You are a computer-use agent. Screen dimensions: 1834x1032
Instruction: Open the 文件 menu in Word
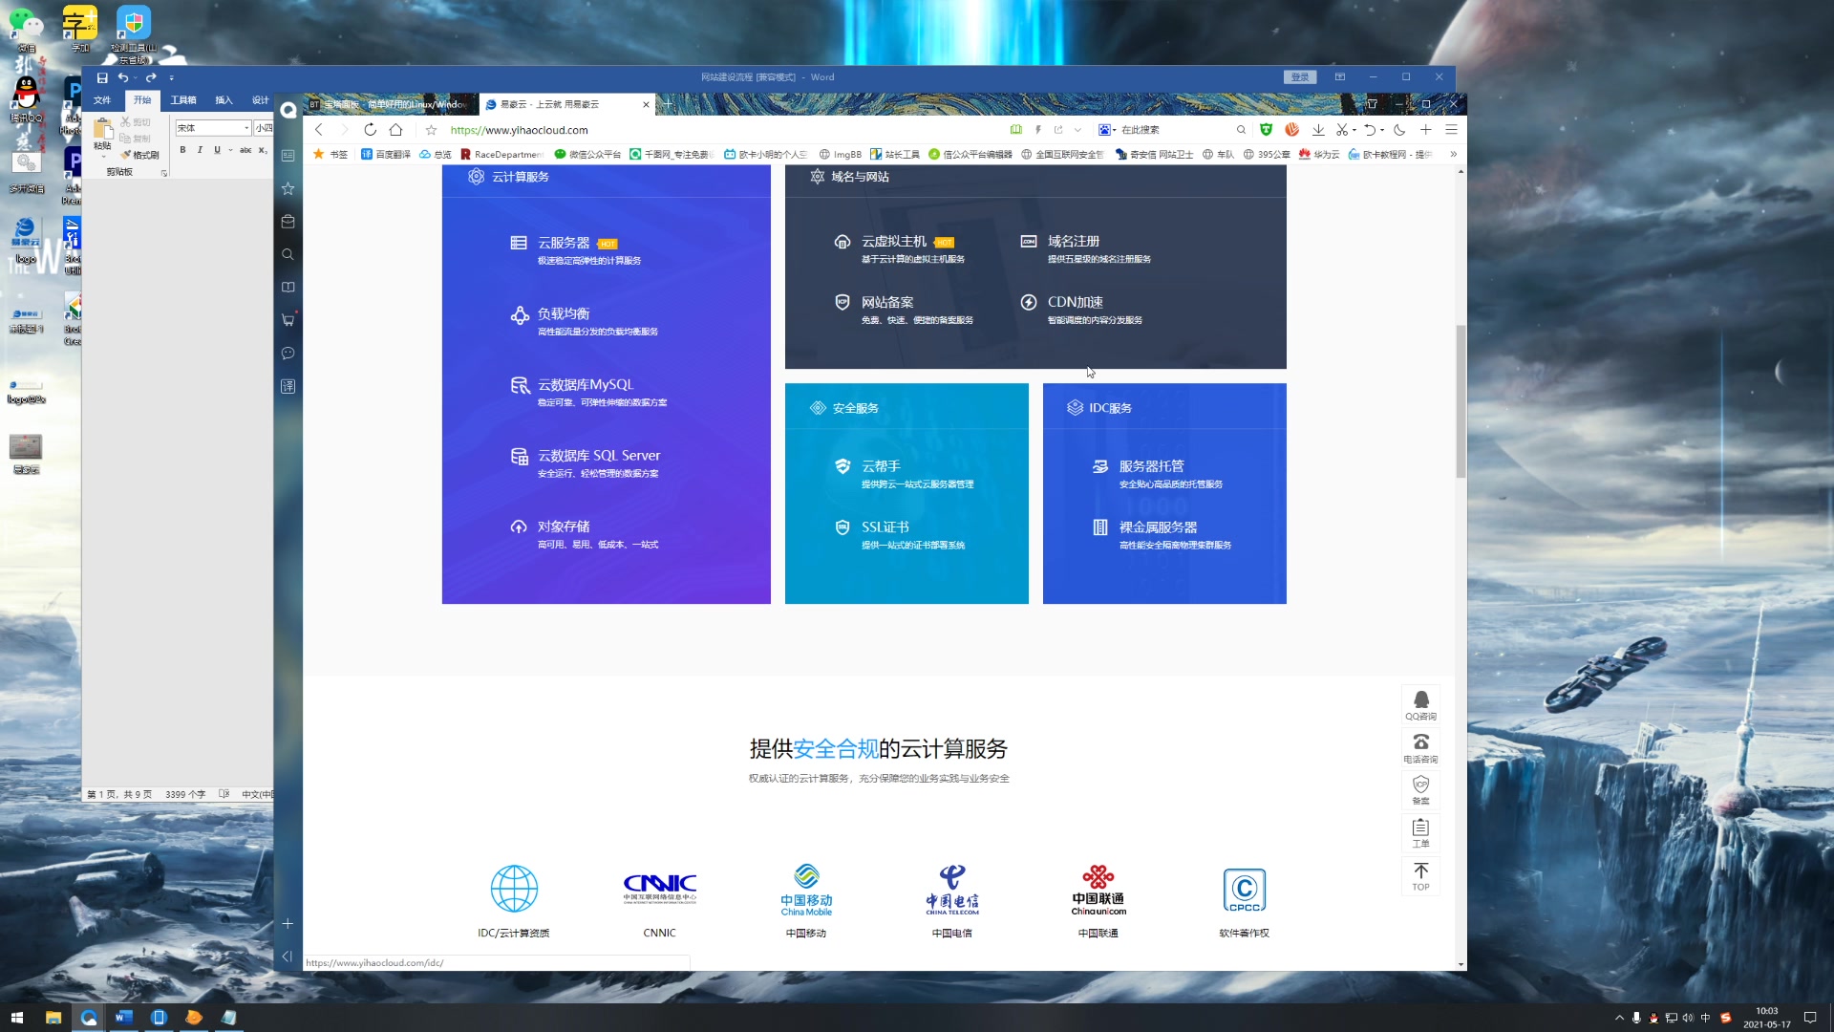tap(102, 100)
